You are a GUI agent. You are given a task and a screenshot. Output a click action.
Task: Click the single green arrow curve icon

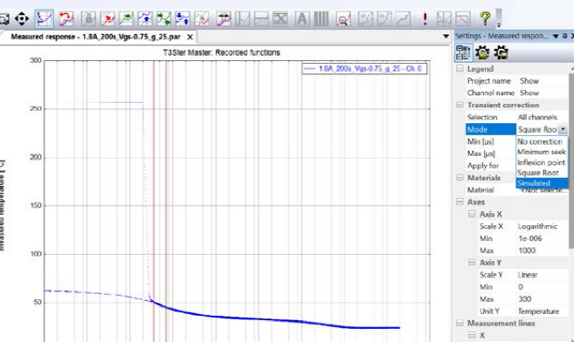[126, 18]
